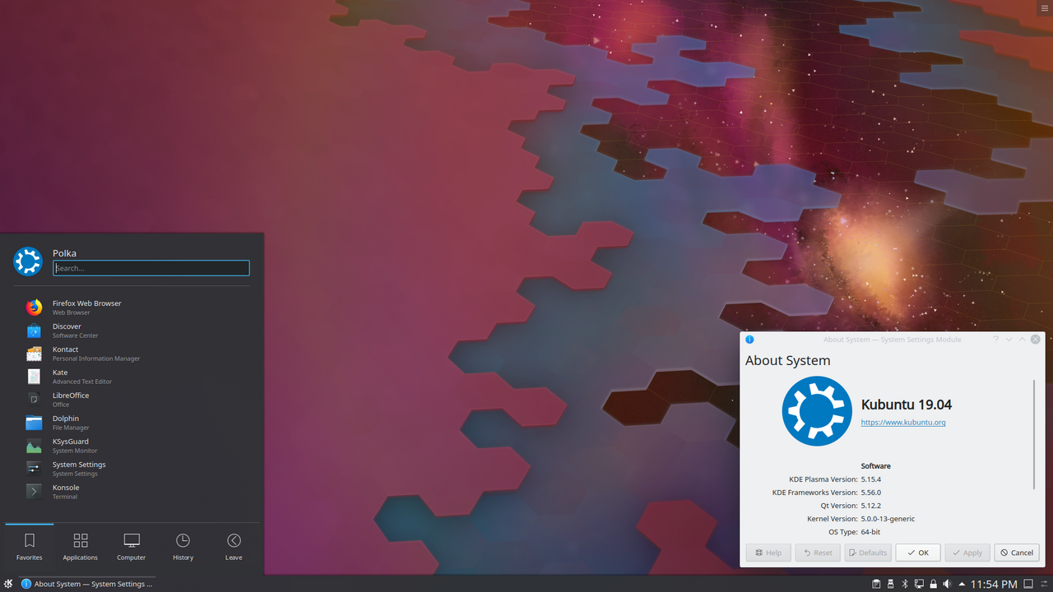The height and width of the screenshot is (592, 1053).
Task: Follow the https://www.kubuntu.org link
Action: click(x=903, y=423)
